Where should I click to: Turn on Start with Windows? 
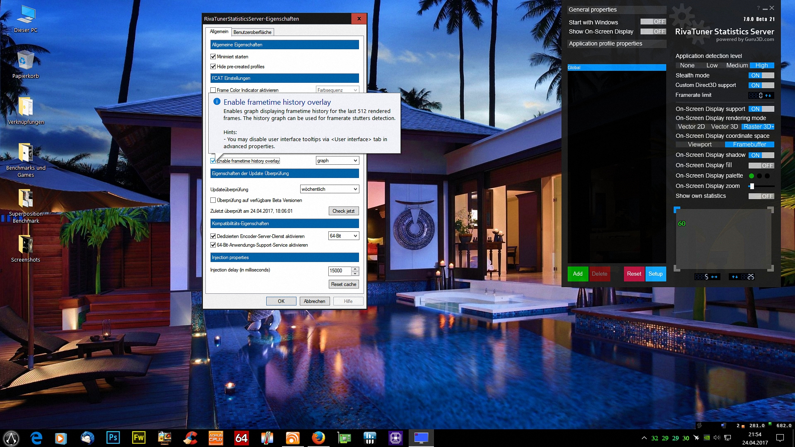[653, 22]
